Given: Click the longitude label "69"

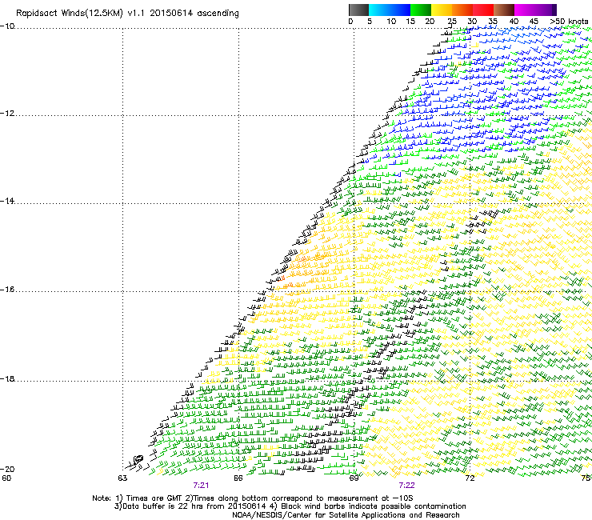Looking at the screenshot, I should pyautogui.click(x=354, y=478).
